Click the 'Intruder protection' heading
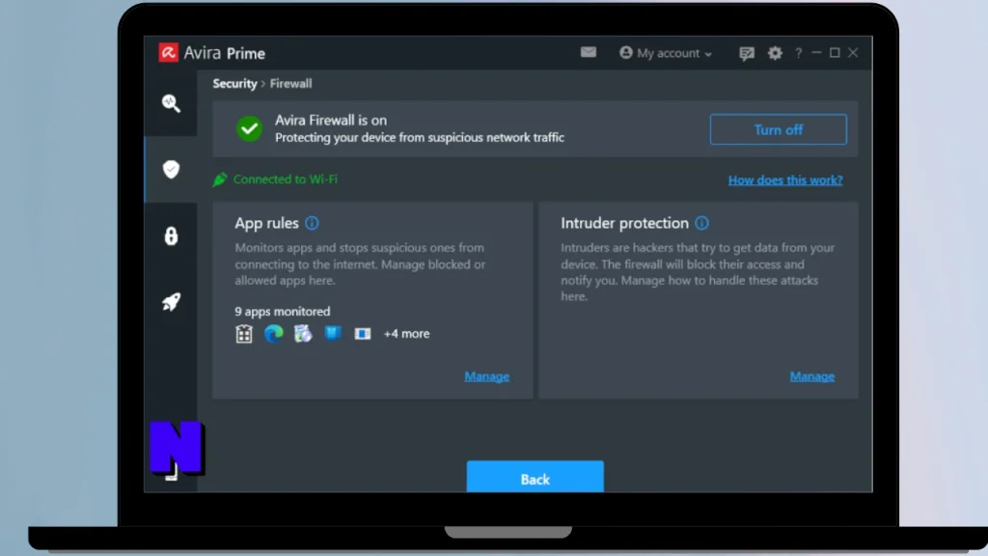Image resolution: width=988 pixels, height=556 pixels. [x=624, y=223]
